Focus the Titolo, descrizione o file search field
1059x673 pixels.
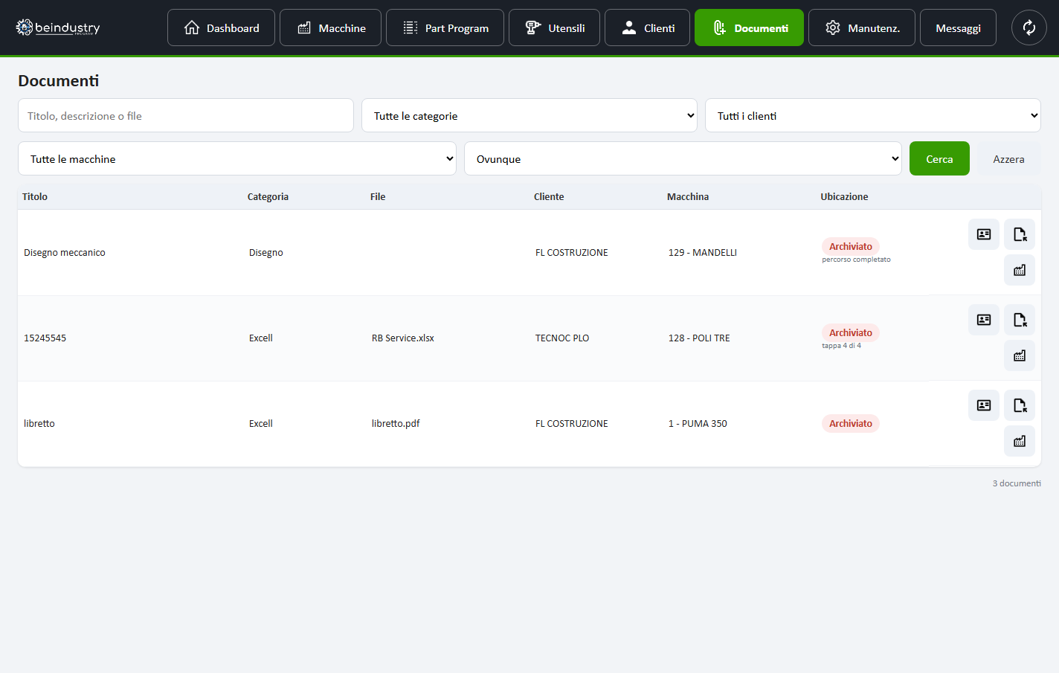186,115
